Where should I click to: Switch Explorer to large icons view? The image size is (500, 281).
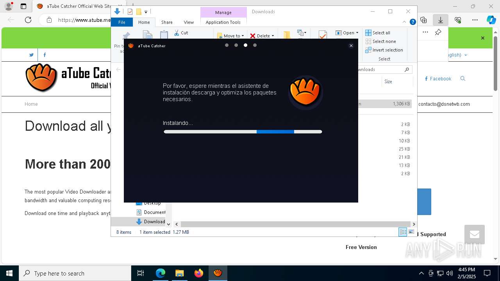(x=411, y=232)
